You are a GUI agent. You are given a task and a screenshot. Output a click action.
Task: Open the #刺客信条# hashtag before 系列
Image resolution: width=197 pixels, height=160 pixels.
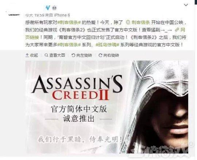coord(69,45)
